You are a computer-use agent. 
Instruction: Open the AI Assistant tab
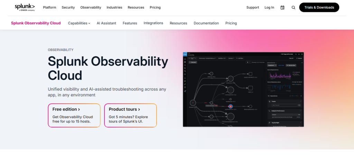(x=106, y=23)
